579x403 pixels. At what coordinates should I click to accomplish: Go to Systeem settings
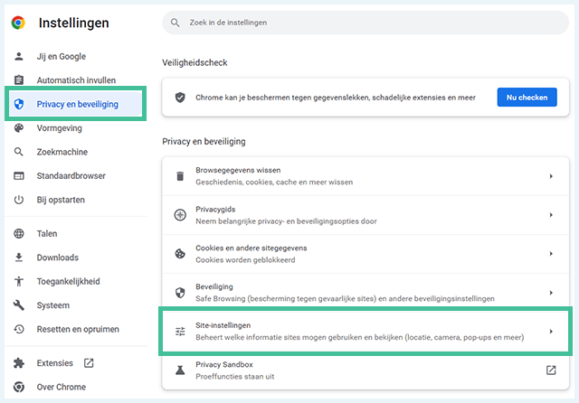(x=53, y=305)
